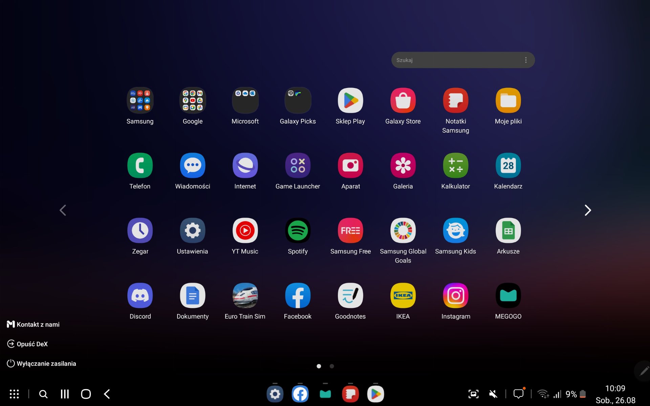Viewport: 650px width, 406px height.
Task: Open the Microsoft apps folder
Action: pos(245,100)
